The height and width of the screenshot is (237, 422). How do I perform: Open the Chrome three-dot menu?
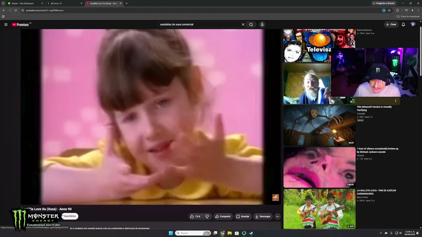tap(418, 10)
